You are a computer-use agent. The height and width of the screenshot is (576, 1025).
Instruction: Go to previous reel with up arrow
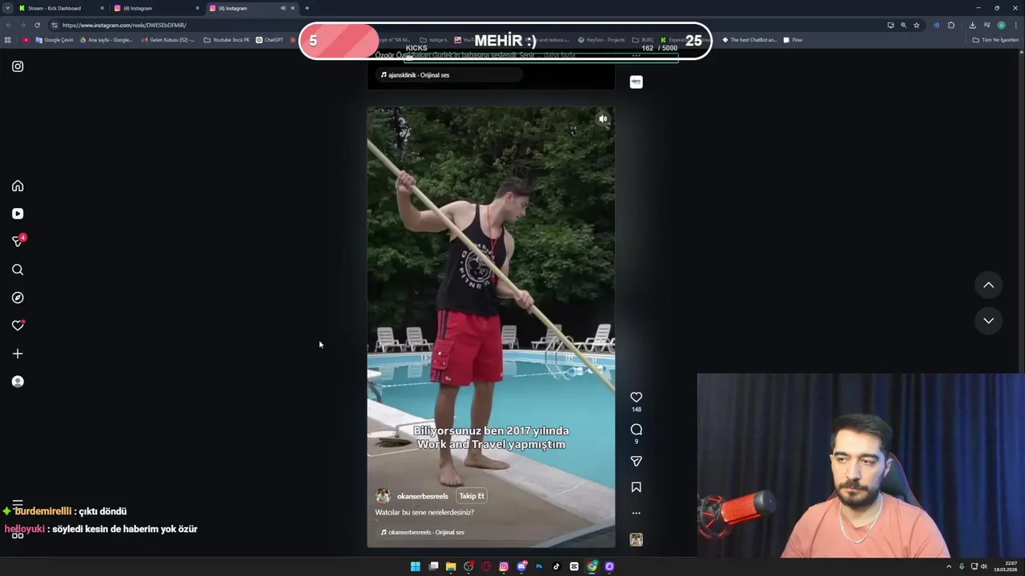[x=989, y=285]
